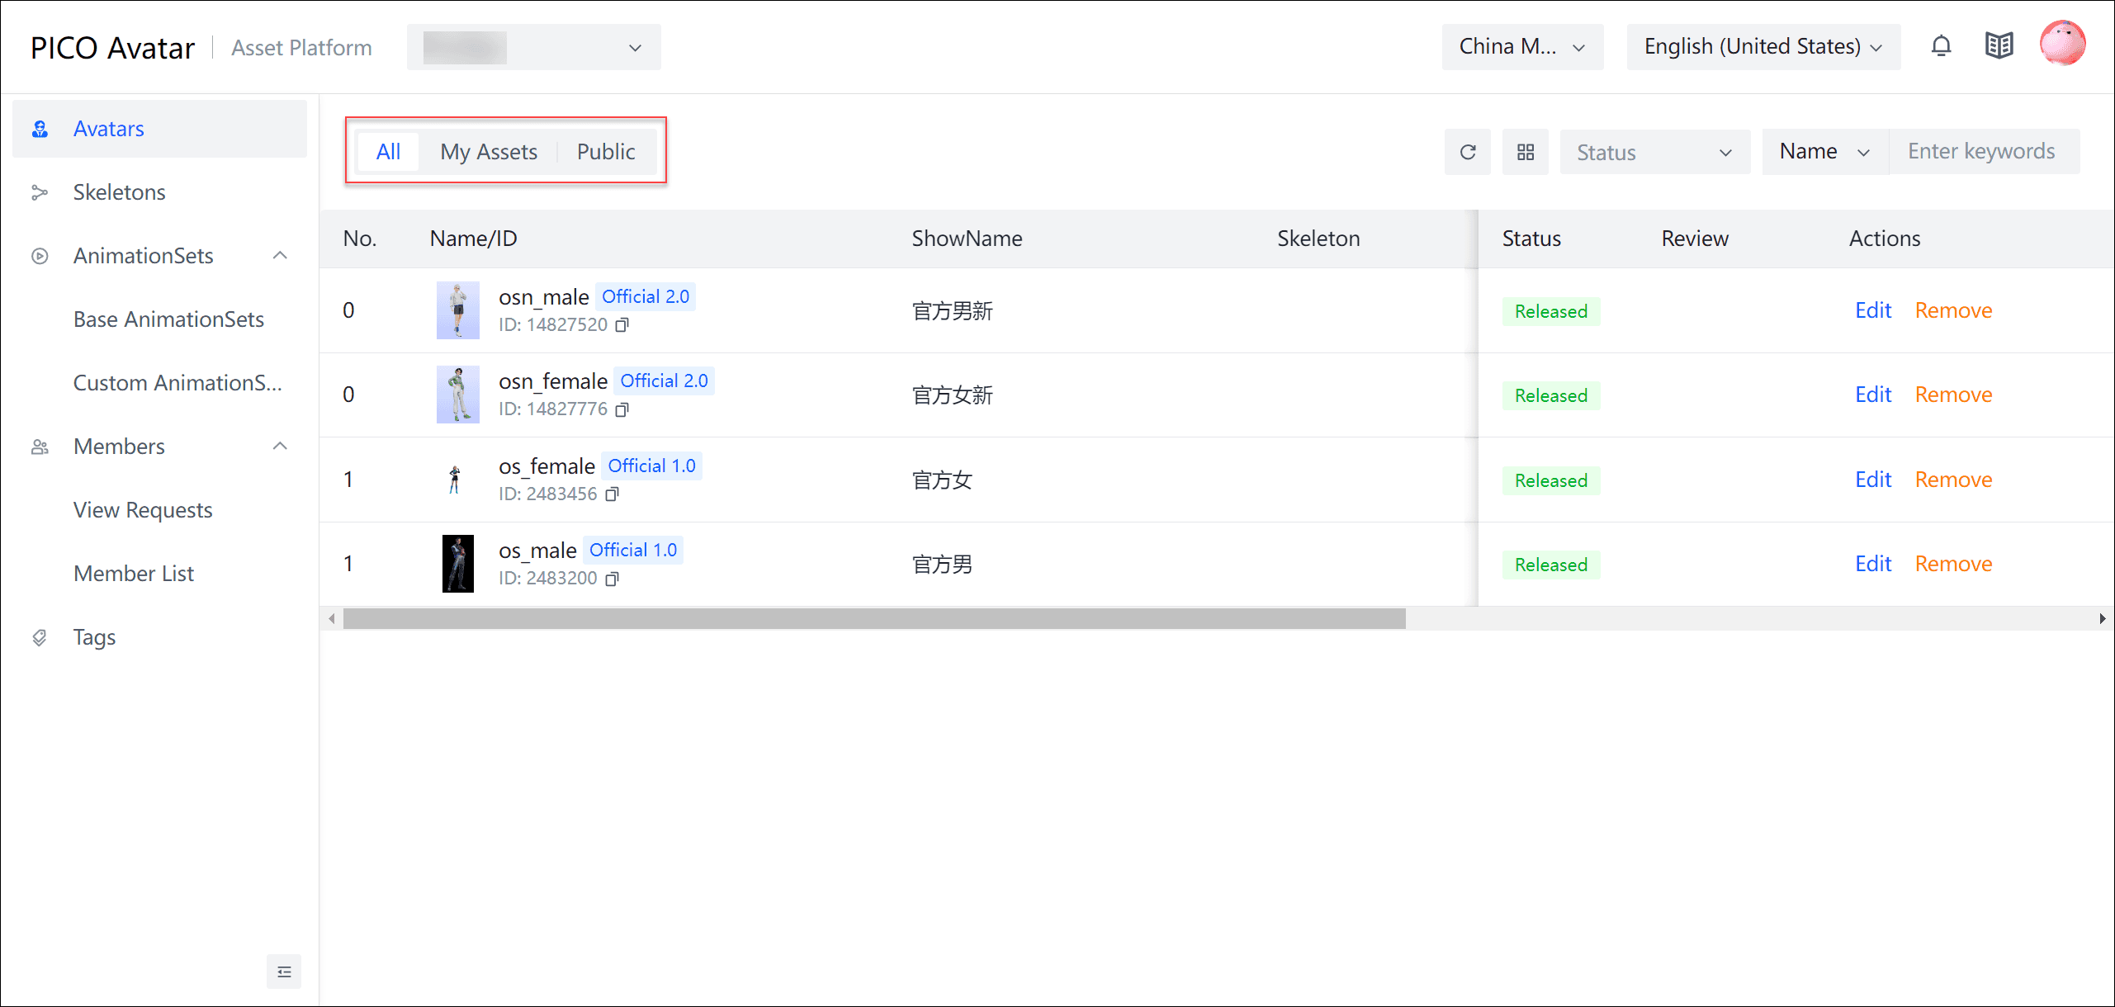2115x1007 pixels.
Task: Click the Official 2.0 tag on osn_female
Action: [x=665, y=381]
